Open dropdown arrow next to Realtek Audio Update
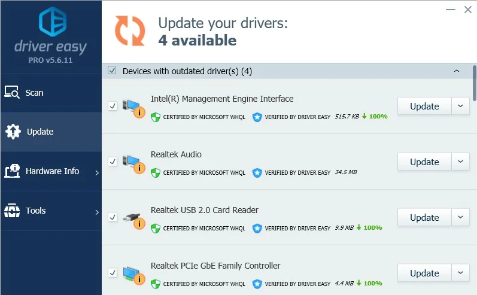Screen dimensions: 477x295 coord(461,162)
